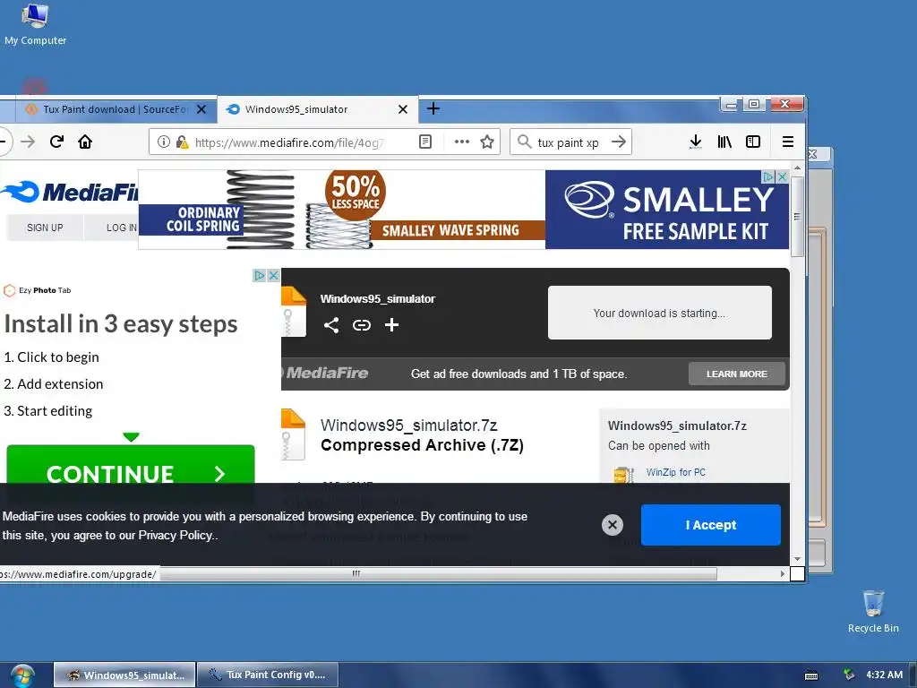Viewport: 917px width, 688px height.
Task: Open the Recycle Bin desktop icon
Action: (872, 611)
